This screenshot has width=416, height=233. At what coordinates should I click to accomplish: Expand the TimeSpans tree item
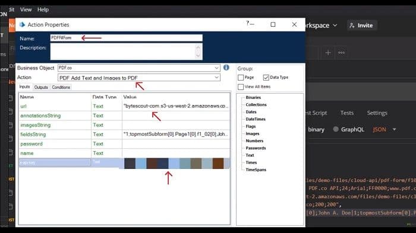(x=256, y=170)
